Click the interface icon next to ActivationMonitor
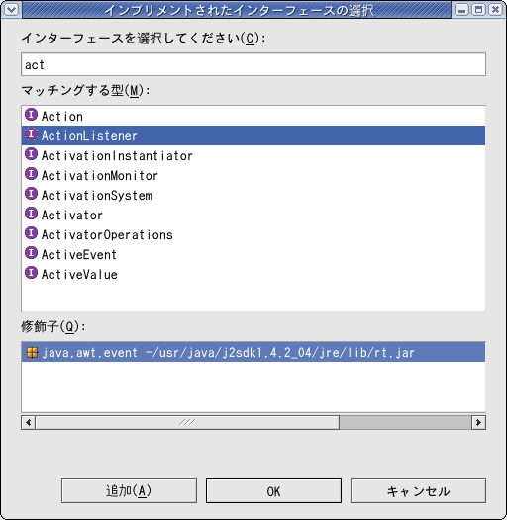 tap(32, 174)
